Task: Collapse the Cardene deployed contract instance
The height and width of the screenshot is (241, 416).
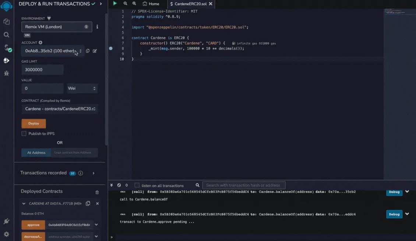Action: click(24, 203)
